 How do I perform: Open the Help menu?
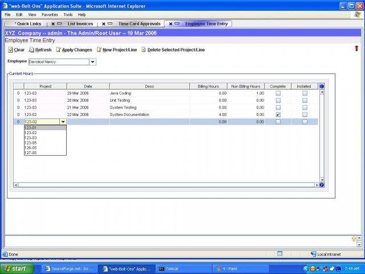coord(82,14)
